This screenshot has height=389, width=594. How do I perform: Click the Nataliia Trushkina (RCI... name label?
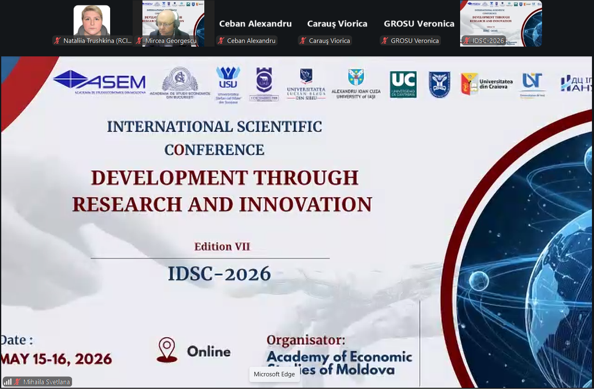click(x=97, y=40)
